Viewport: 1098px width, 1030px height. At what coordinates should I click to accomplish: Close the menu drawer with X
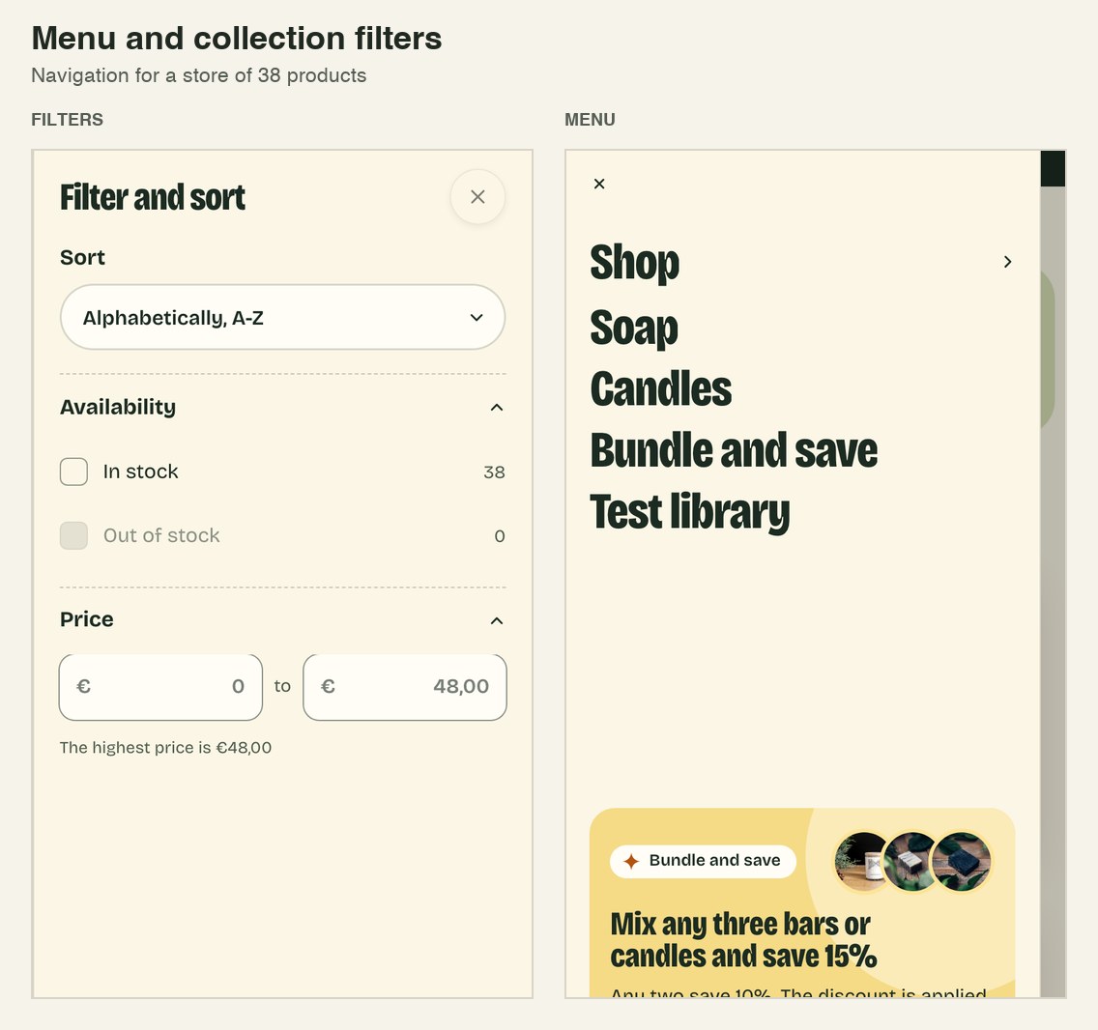click(x=598, y=184)
